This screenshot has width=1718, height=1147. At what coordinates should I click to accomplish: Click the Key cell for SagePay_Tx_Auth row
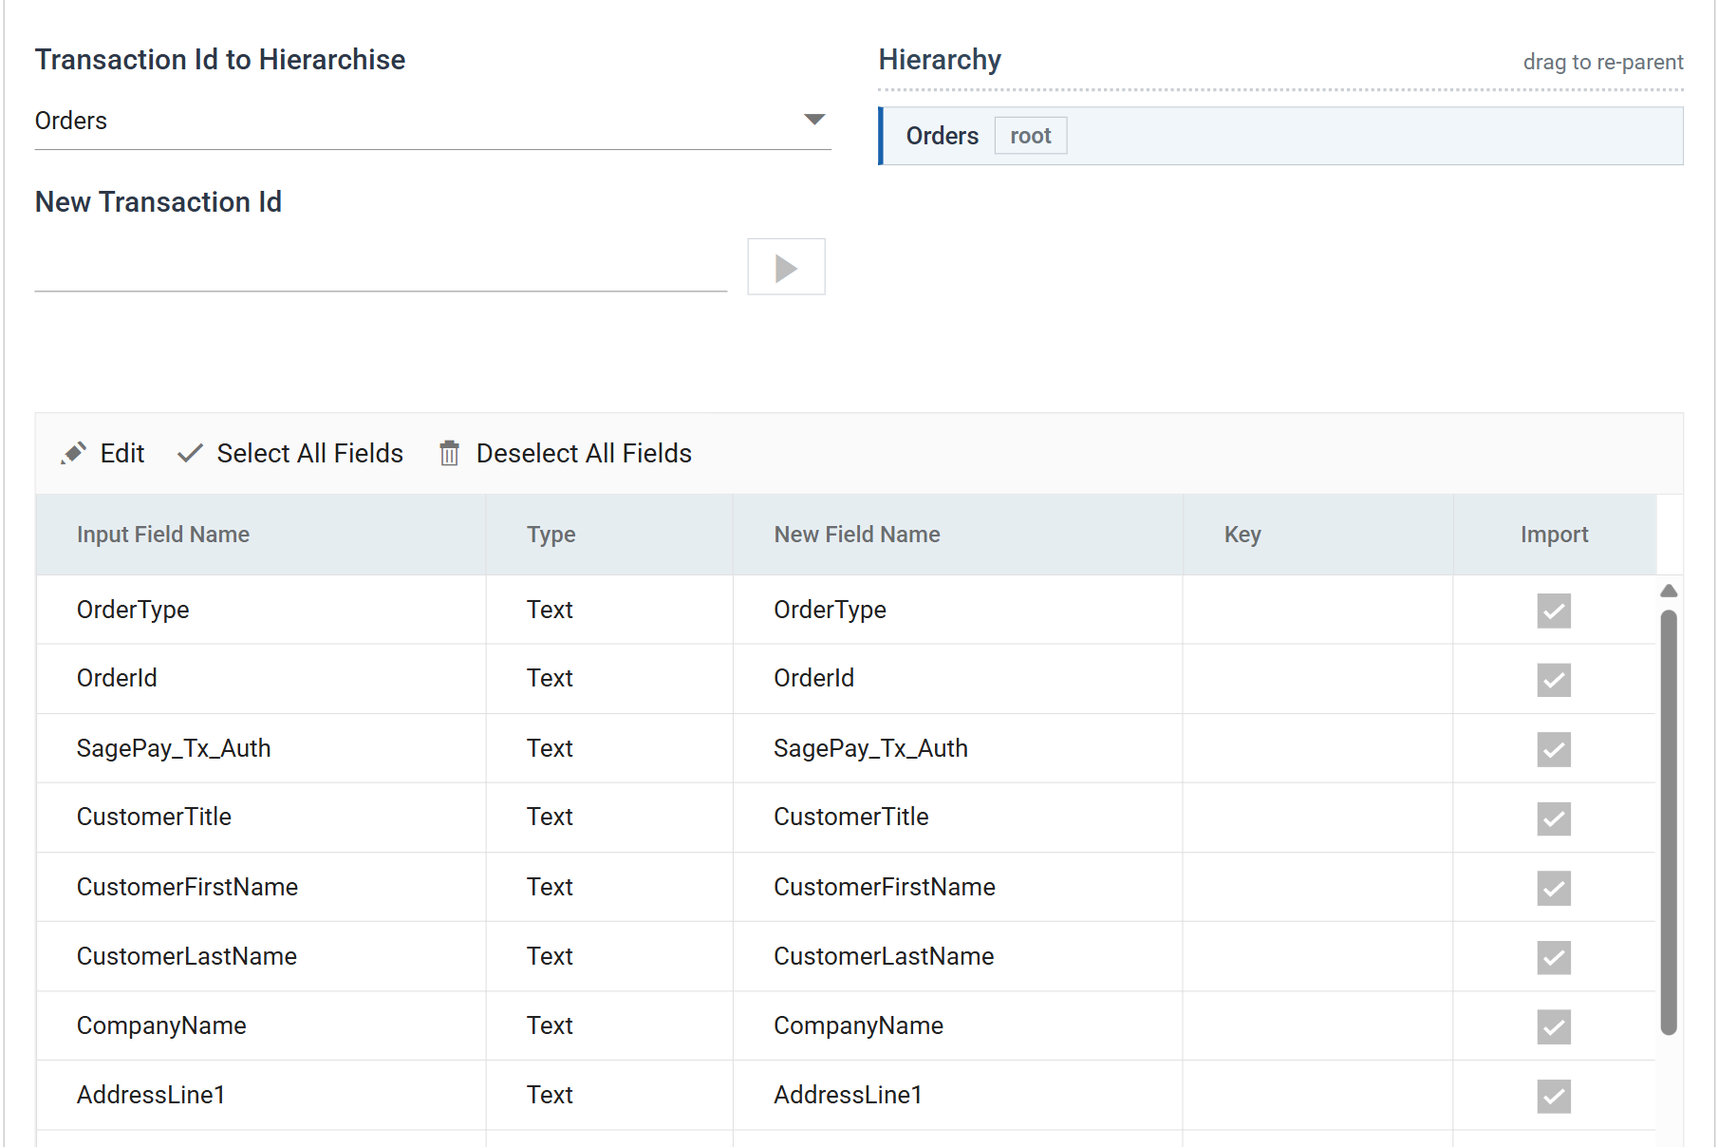click(x=1317, y=748)
